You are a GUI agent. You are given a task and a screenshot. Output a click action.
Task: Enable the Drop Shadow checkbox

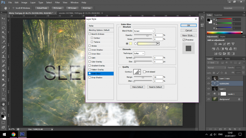(x=90, y=77)
